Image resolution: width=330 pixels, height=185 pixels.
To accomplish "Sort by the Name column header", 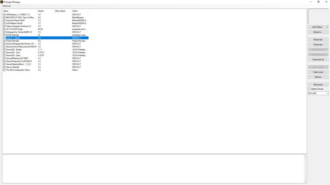I will click(19, 11).
